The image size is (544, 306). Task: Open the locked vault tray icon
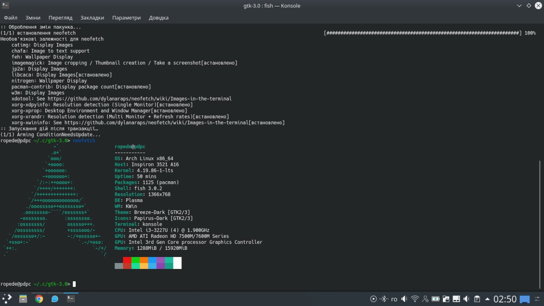446,299
